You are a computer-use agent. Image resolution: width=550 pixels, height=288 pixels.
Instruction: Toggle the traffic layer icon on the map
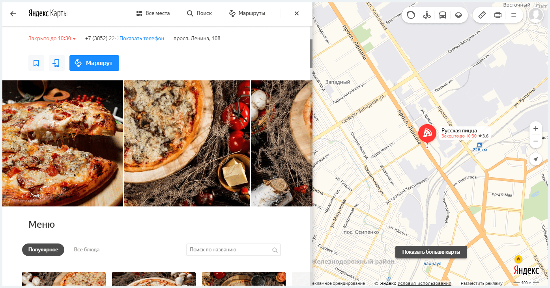[411, 15]
